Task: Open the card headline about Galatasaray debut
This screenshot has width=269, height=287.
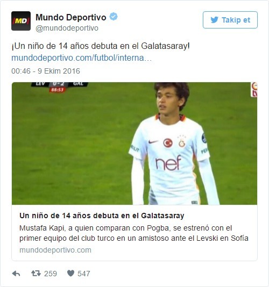Action: [x=102, y=216]
